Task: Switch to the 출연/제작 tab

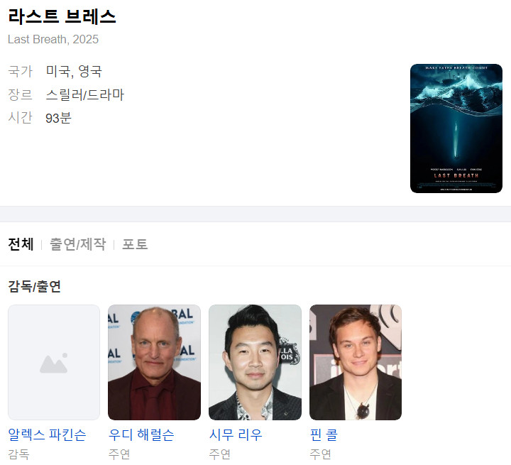Action: (77, 244)
